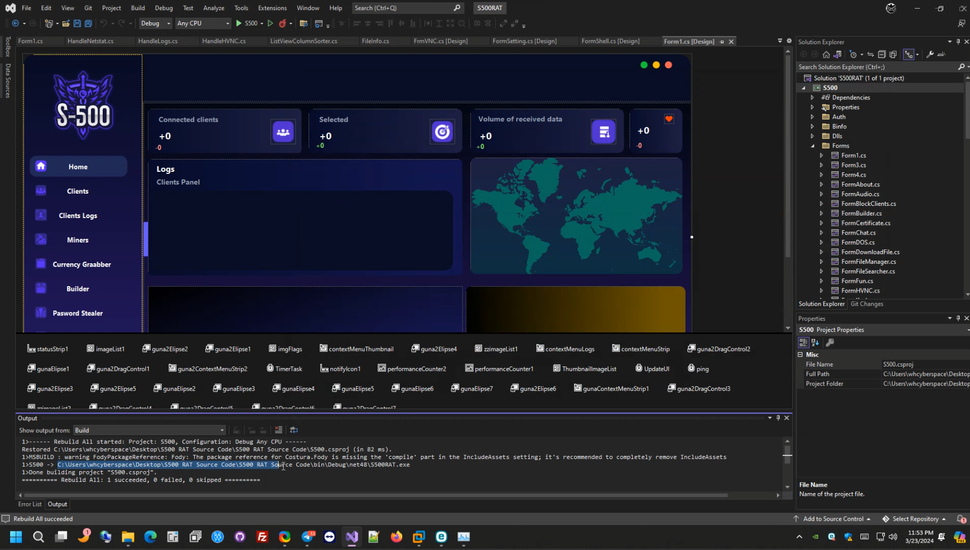Click Categorized view icon in Properties panel
970x550 pixels.
click(x=803, y=343)
